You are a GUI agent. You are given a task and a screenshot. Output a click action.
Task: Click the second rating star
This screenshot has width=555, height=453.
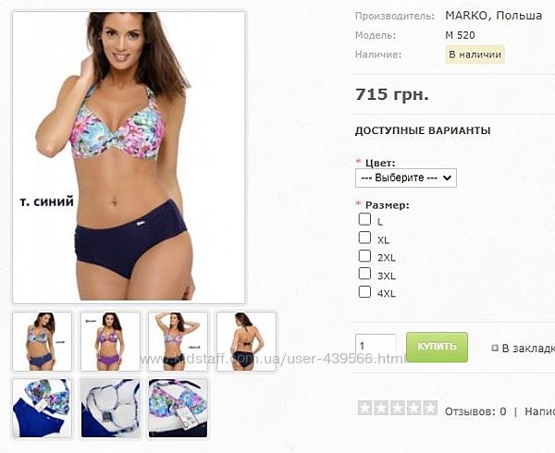(x=381, y=408)
